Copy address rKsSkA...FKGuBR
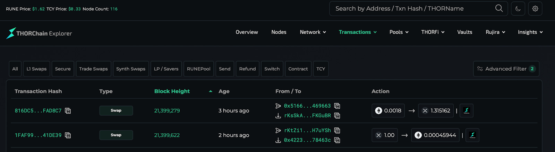 tap(337, 116)
